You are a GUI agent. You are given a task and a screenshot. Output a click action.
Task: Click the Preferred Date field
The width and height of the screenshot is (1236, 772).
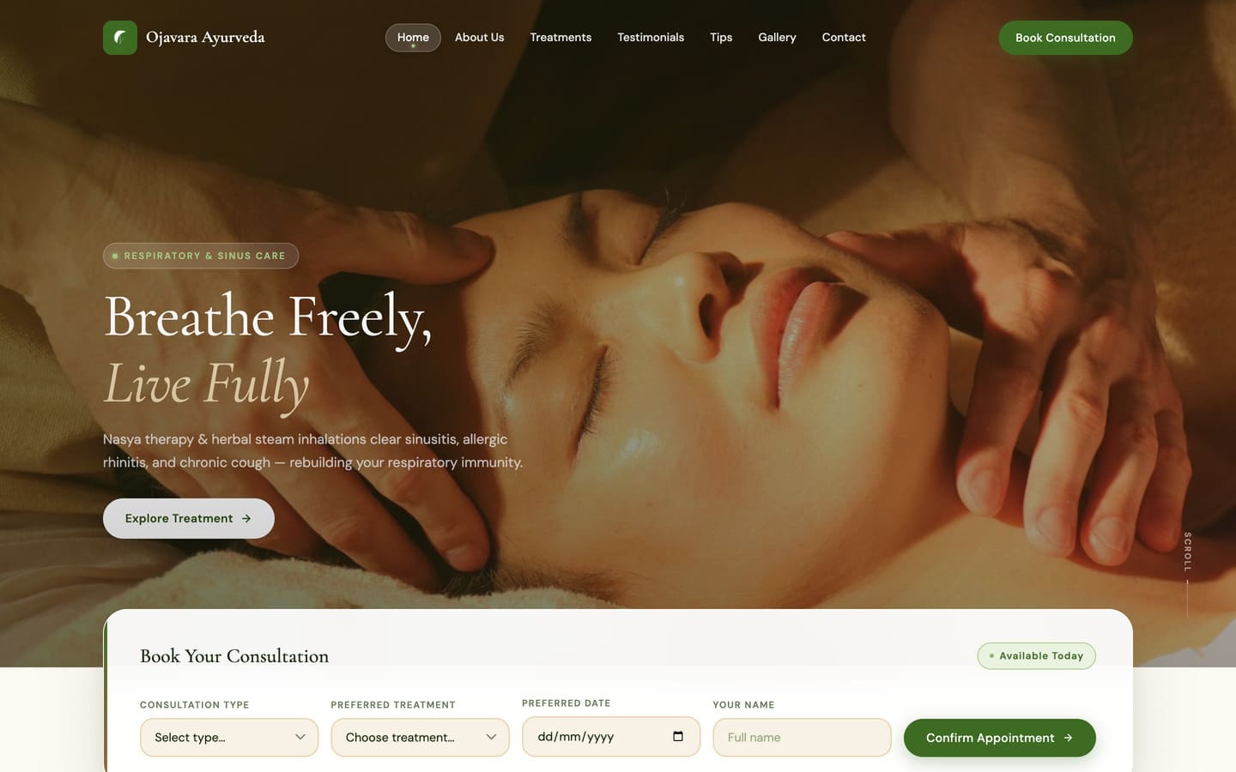pos(611,737)
